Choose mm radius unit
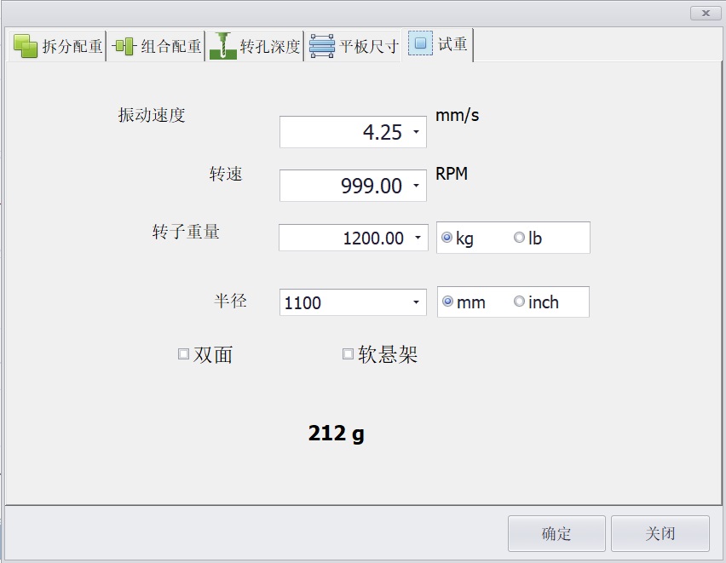 tap(464, 302)
